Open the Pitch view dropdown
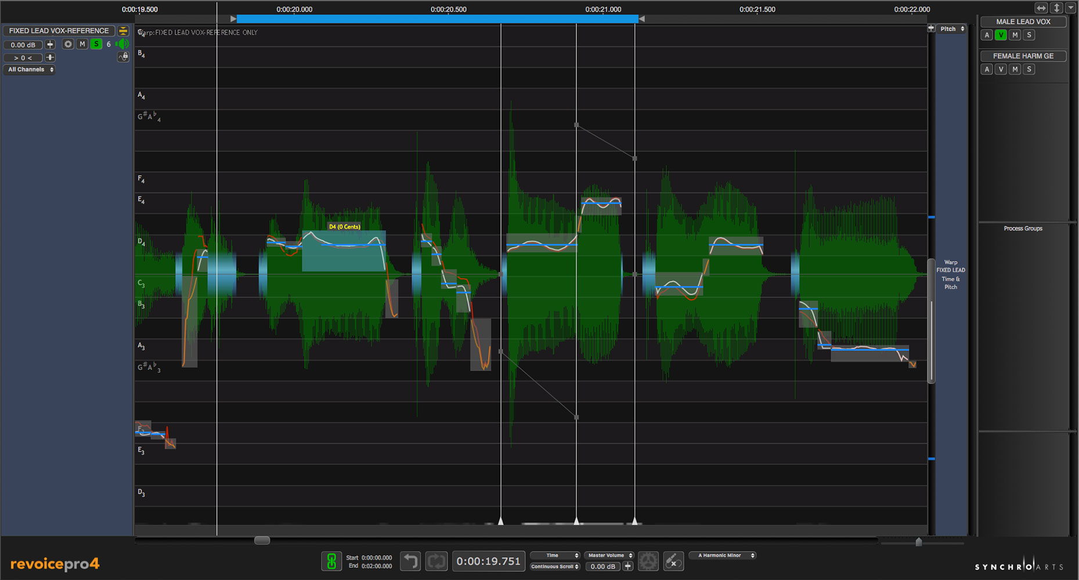 coord(952,28)
